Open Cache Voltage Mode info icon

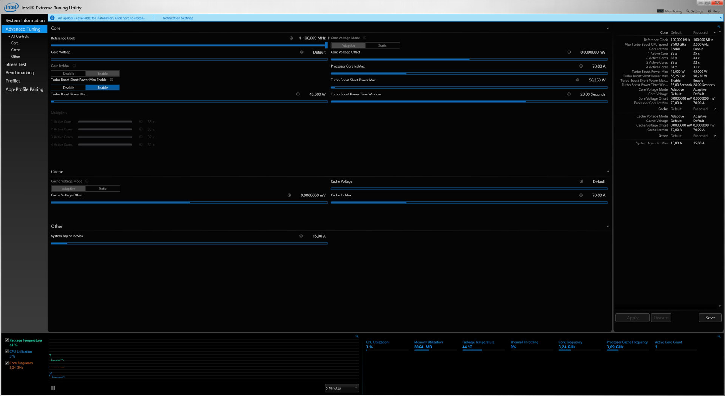point(87,181)
